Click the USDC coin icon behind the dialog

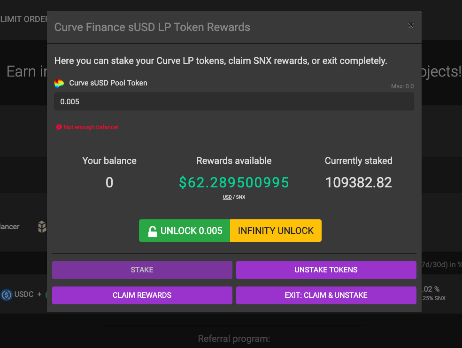(7, 294)
